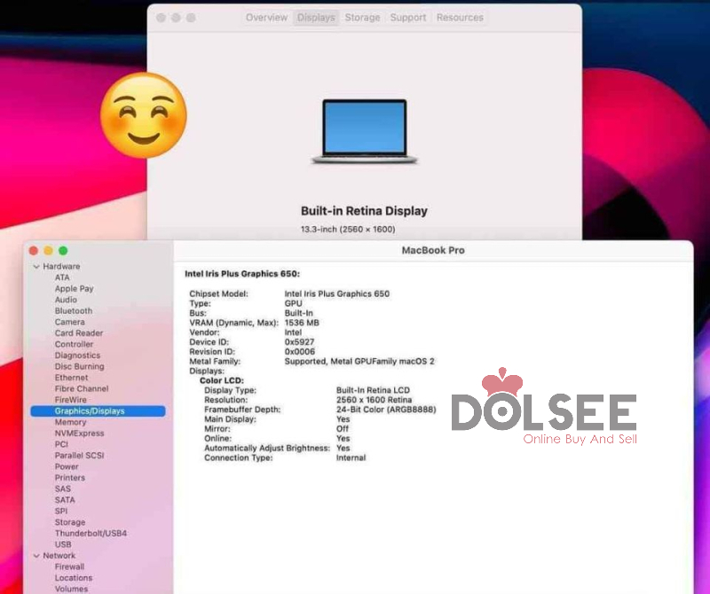This screenshot has width=710, height=594.
Task: Select NVMExpress in the hardware list
Action: coord(79,434)
